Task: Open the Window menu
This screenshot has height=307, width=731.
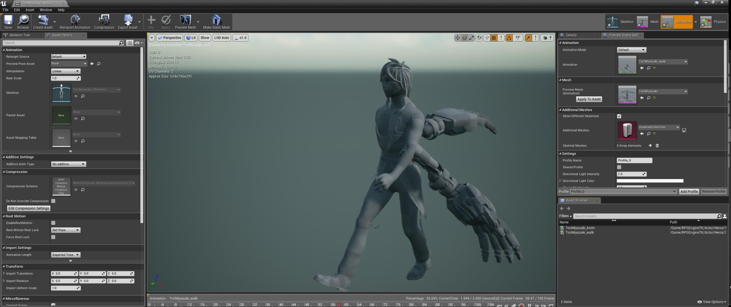Action: tap(46, 10)
